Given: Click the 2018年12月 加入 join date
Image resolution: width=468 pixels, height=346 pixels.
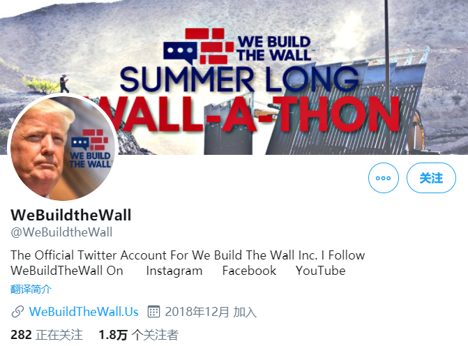Looking at the screenshot, I should 211,312.
